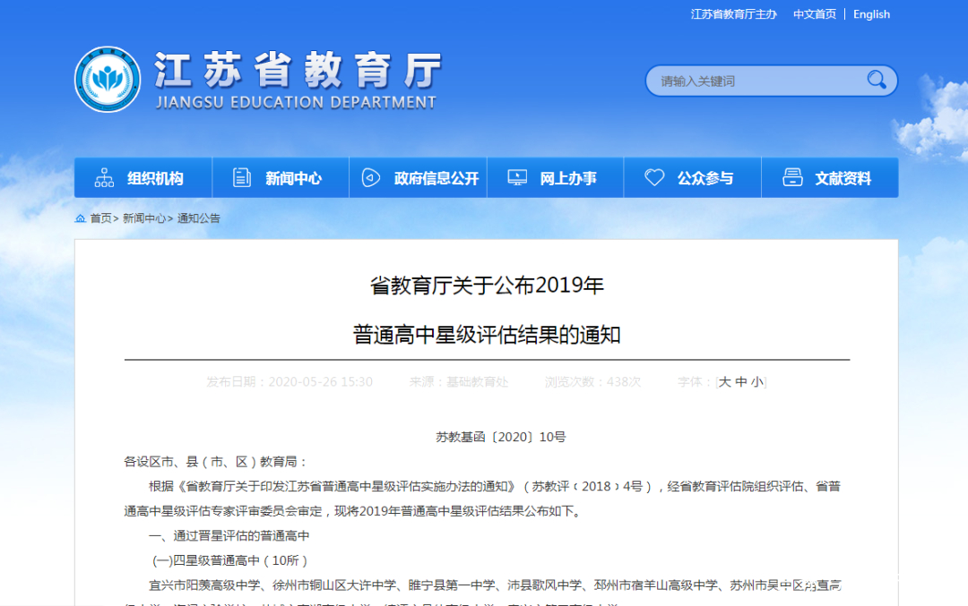This screenshot has height=606, width=968.
Task: Click the 公众参与 heart icon
Action: click(x=655, y=176)
